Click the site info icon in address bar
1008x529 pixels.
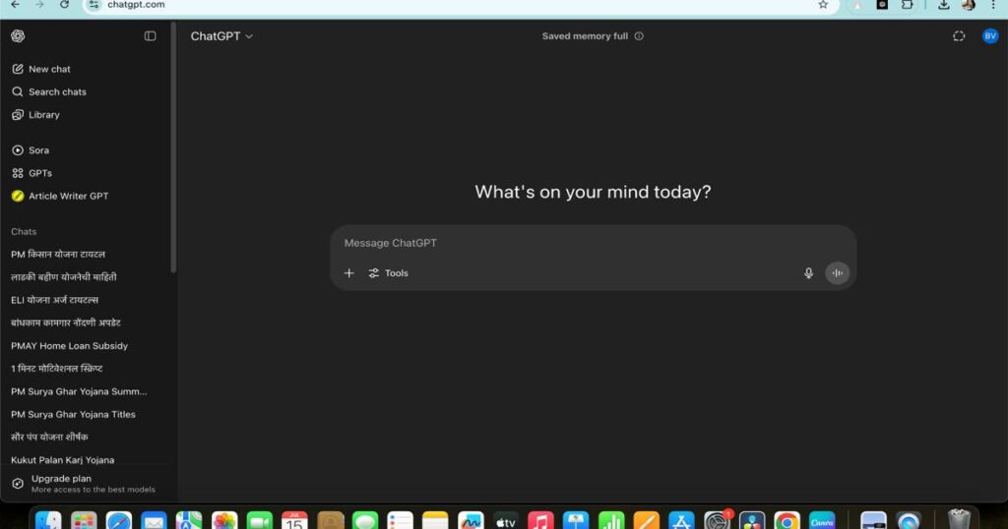point(94,5)
